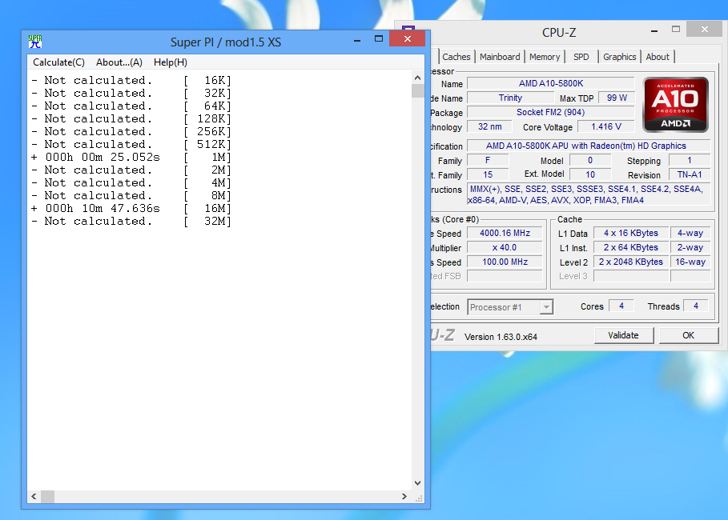Click the OK button in CPU-Z
This screenshot has height=520, width=728.
pos(689,335)
